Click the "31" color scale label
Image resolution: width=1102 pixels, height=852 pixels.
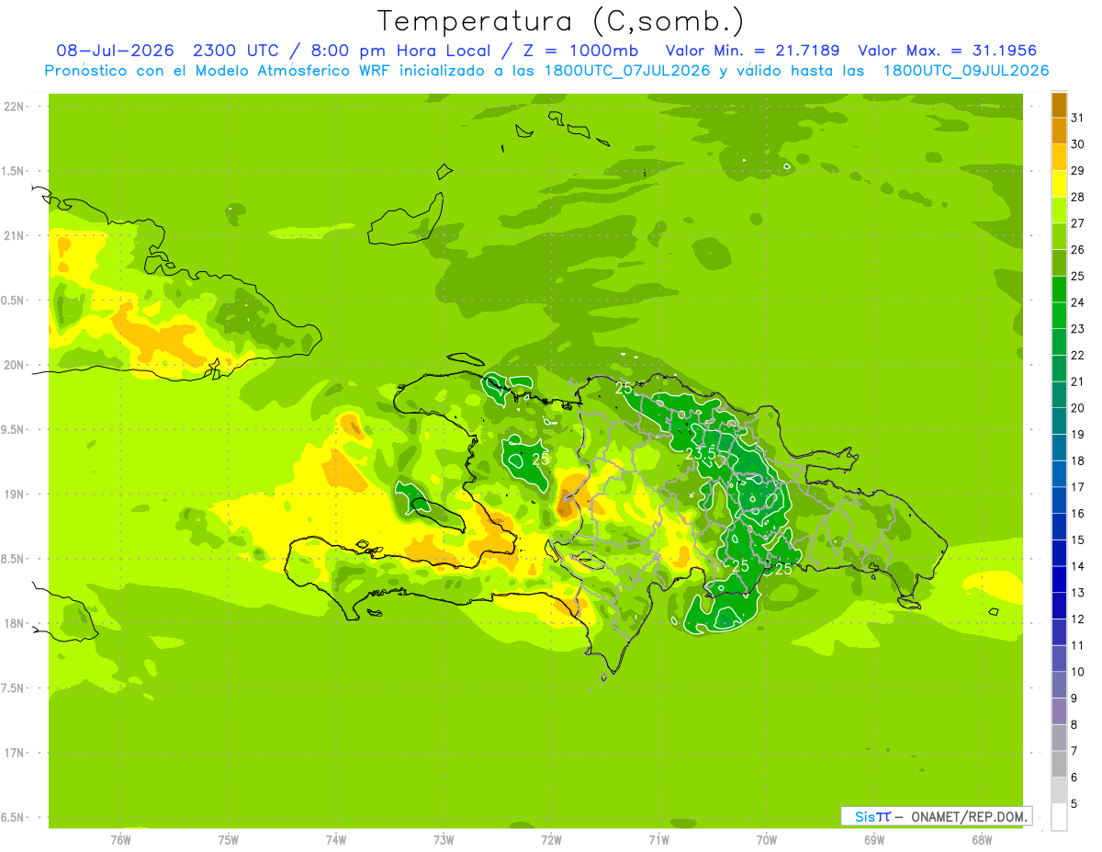click(x=1078, y=118)
